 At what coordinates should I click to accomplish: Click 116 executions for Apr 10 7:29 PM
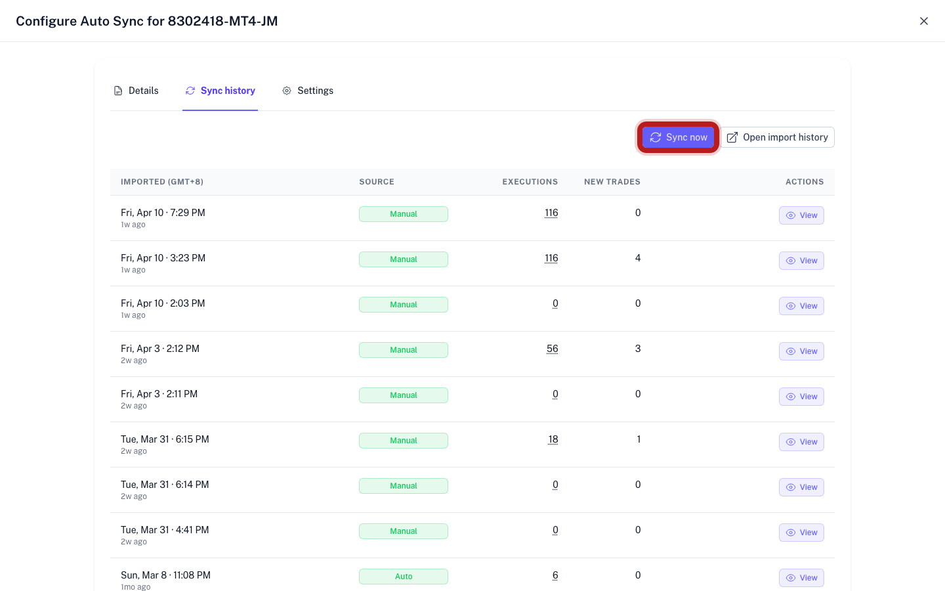(x=551, y=213)
